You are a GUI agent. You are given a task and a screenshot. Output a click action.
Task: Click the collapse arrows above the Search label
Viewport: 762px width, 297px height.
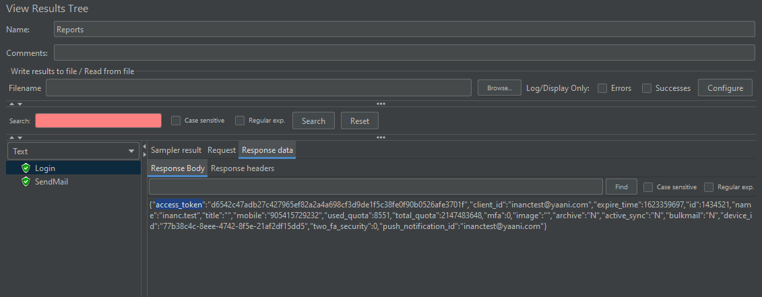(x=15, y=104)
